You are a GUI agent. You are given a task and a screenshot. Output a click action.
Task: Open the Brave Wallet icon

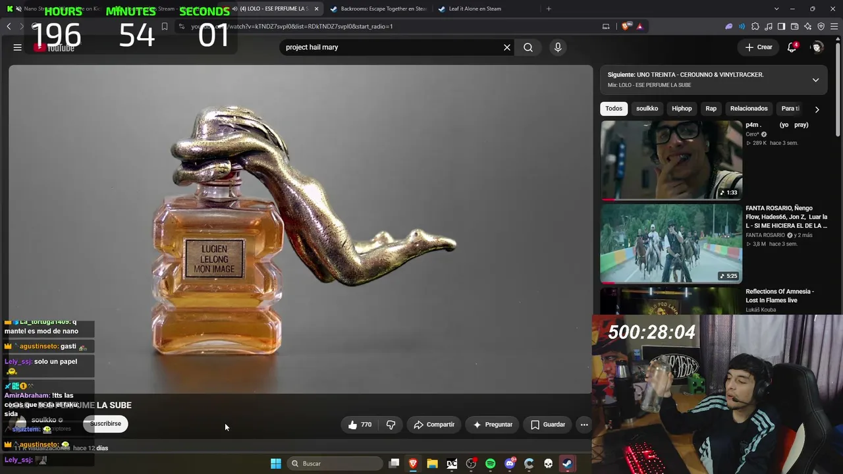click(795, 26)
